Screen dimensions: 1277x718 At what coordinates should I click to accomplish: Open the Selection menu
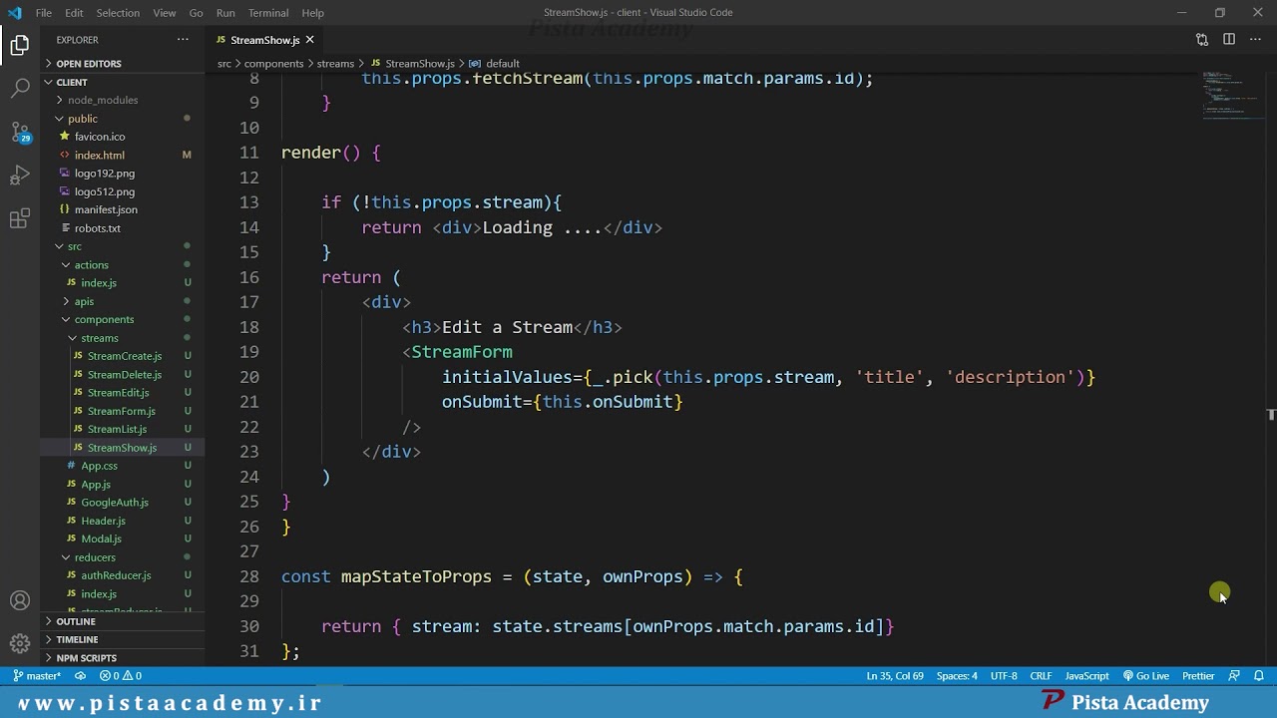pos(118,13)
